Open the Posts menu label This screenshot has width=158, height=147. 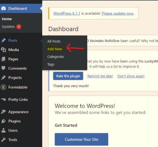[13, 40]
